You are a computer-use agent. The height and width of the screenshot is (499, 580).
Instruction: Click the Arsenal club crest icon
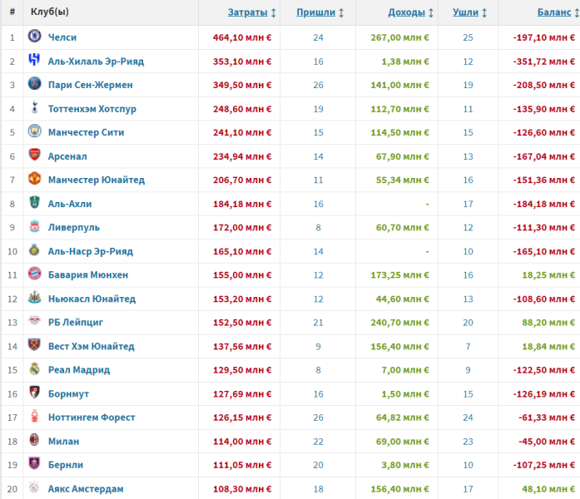point(34,156)
